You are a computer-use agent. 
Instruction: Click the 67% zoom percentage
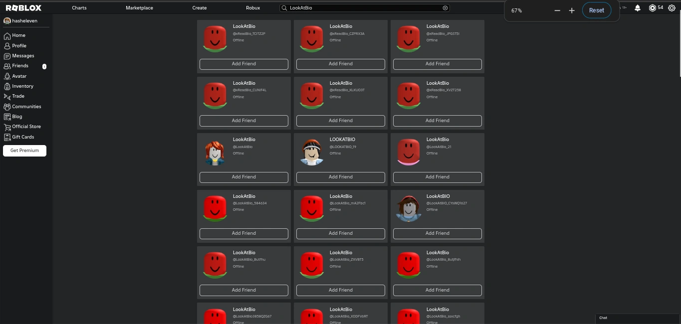[x=516, y=10]
